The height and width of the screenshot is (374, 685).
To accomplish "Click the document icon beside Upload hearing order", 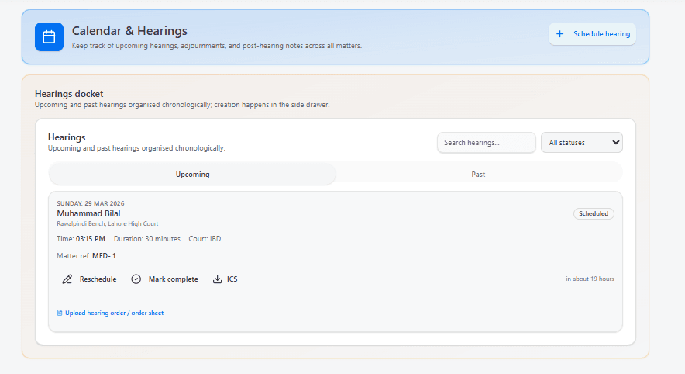I will 60,313.
